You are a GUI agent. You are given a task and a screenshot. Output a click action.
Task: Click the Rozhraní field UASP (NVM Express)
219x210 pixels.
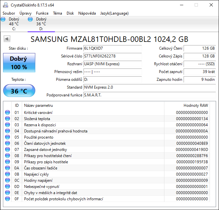112,64
